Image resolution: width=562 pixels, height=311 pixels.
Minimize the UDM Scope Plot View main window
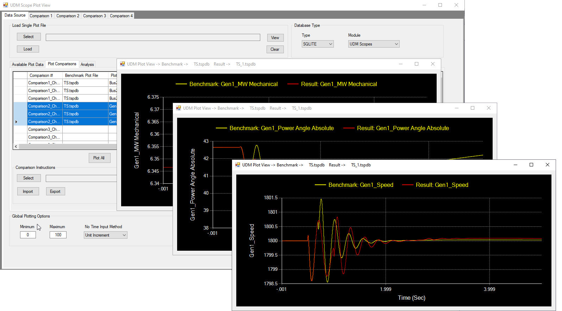(x=424, y=5)
